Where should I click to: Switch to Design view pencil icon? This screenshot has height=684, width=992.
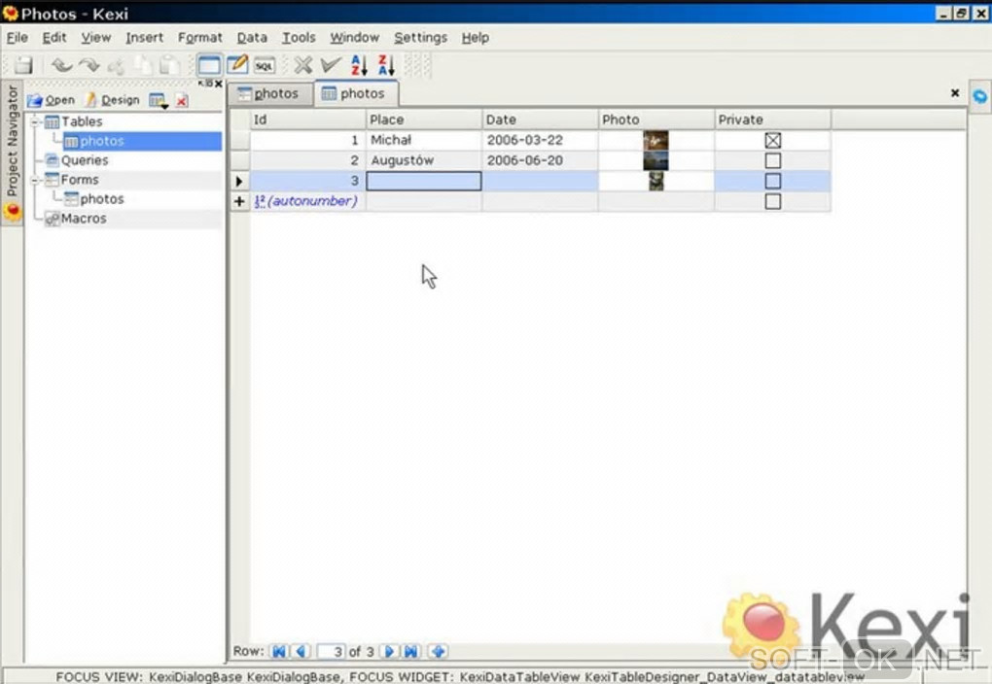tap(237, 64)
